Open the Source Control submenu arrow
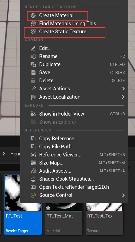This screenshot has width=135, height=242. click(x=123, y=195)
